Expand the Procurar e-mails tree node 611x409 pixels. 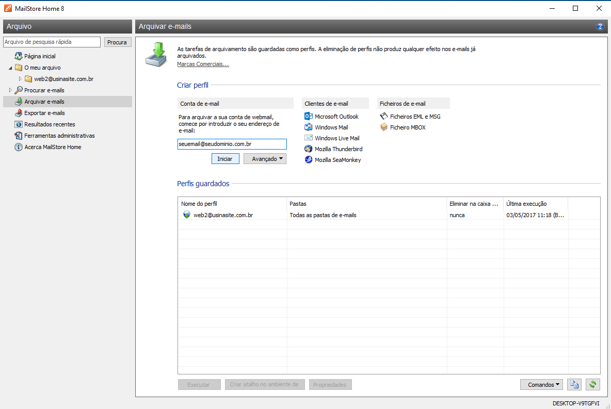[x=11, y=90]
